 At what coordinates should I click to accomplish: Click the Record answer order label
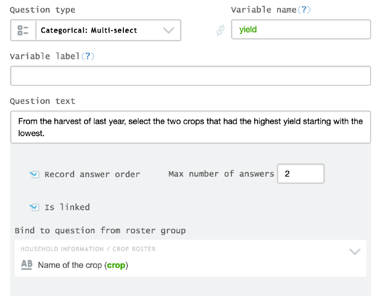pos(92,174)
